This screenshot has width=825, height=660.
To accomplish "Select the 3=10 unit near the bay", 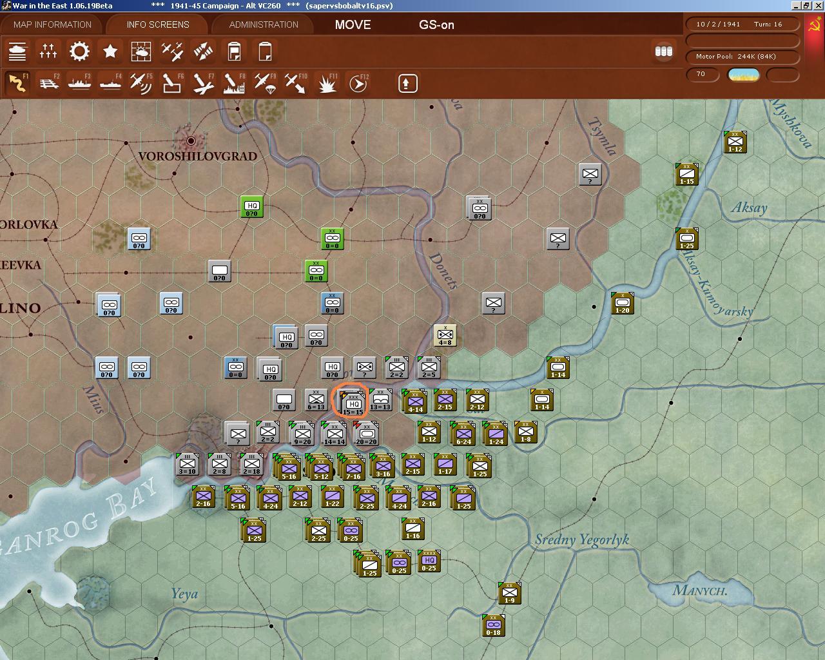I will click(187, 465).
